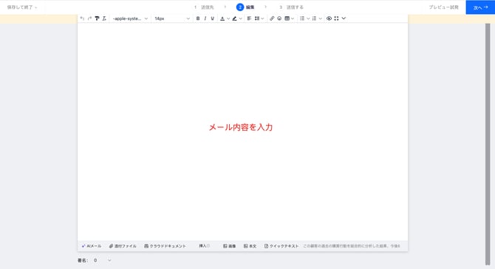
Task: Select step 2 編集
Action: click(x=245, y=7)
